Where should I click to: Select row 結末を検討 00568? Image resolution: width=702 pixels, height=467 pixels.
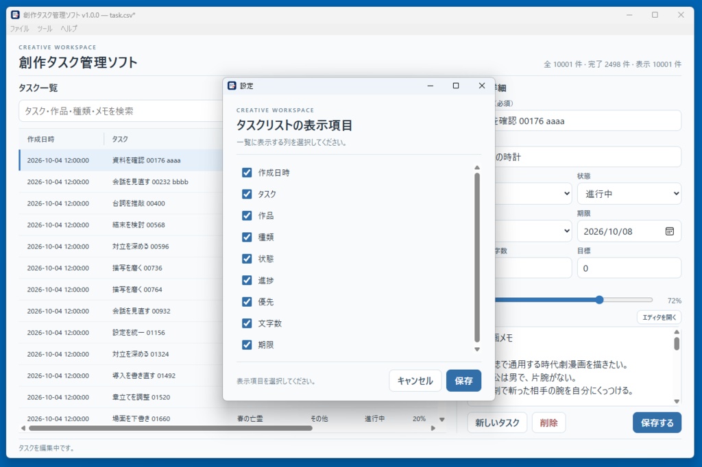pos(121,225)
